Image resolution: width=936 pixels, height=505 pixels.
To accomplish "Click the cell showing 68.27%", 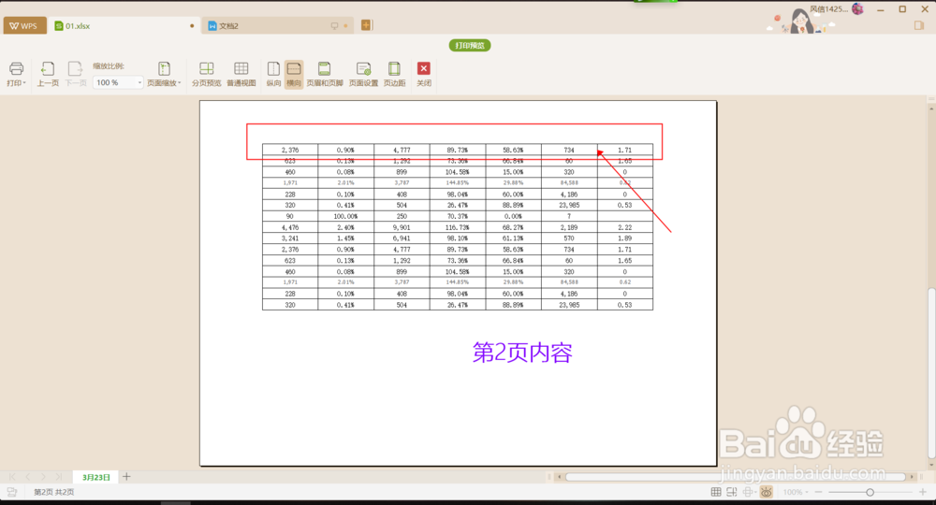I will pyautogui.click(x=513, y=227).
